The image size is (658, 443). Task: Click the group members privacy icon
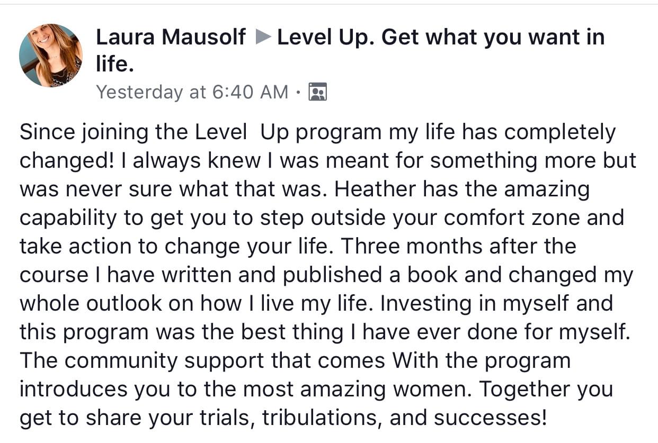[x=317, y=92]
